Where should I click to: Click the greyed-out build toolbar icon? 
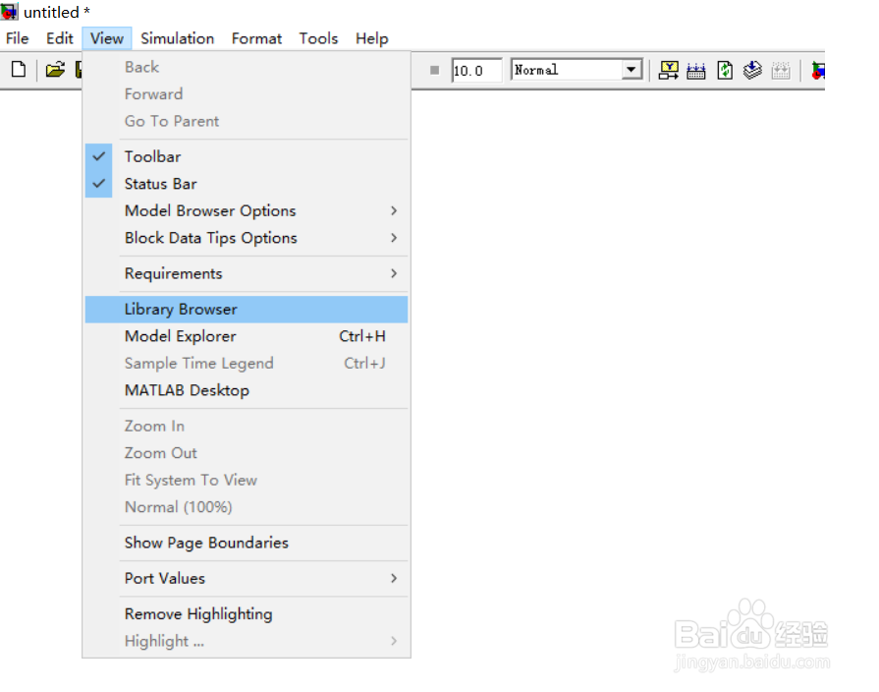point(781,71)
